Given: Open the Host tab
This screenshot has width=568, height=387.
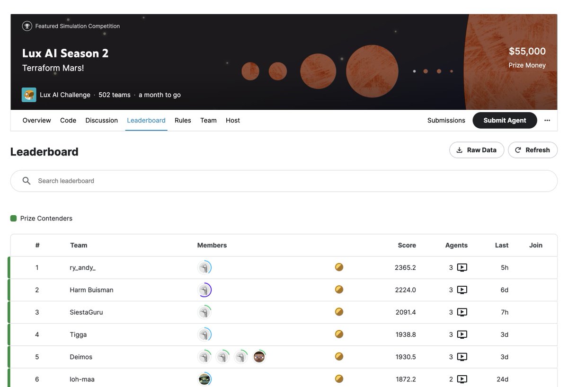Looking at the screenshot, I should pyautogui.click(x=233, y=120).
